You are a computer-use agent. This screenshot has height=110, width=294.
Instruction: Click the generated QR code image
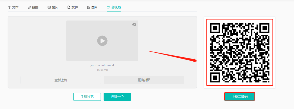[239, 52]
